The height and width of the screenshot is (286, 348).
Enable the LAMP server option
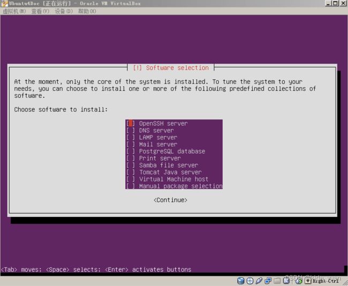point(131,138)
